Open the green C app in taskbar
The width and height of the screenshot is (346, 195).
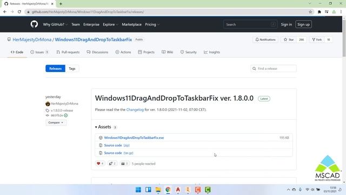(208, 190)
